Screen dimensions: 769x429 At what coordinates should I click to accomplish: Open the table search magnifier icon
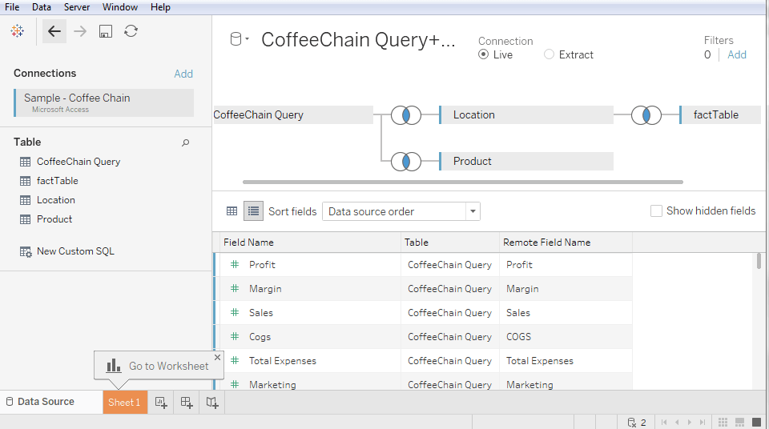[x=185, y=142]
